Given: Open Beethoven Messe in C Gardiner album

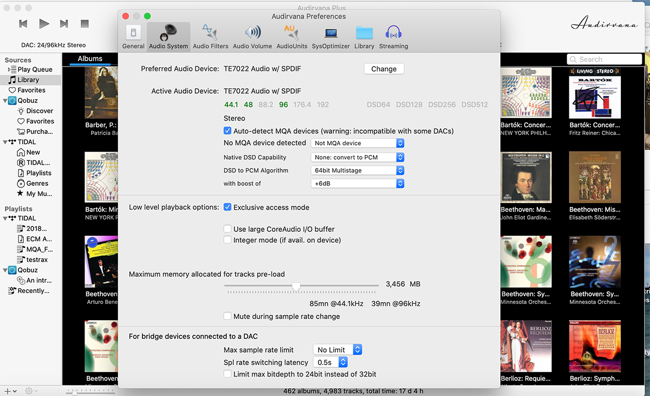Looking at the screenshot, I should coord(526,177).
